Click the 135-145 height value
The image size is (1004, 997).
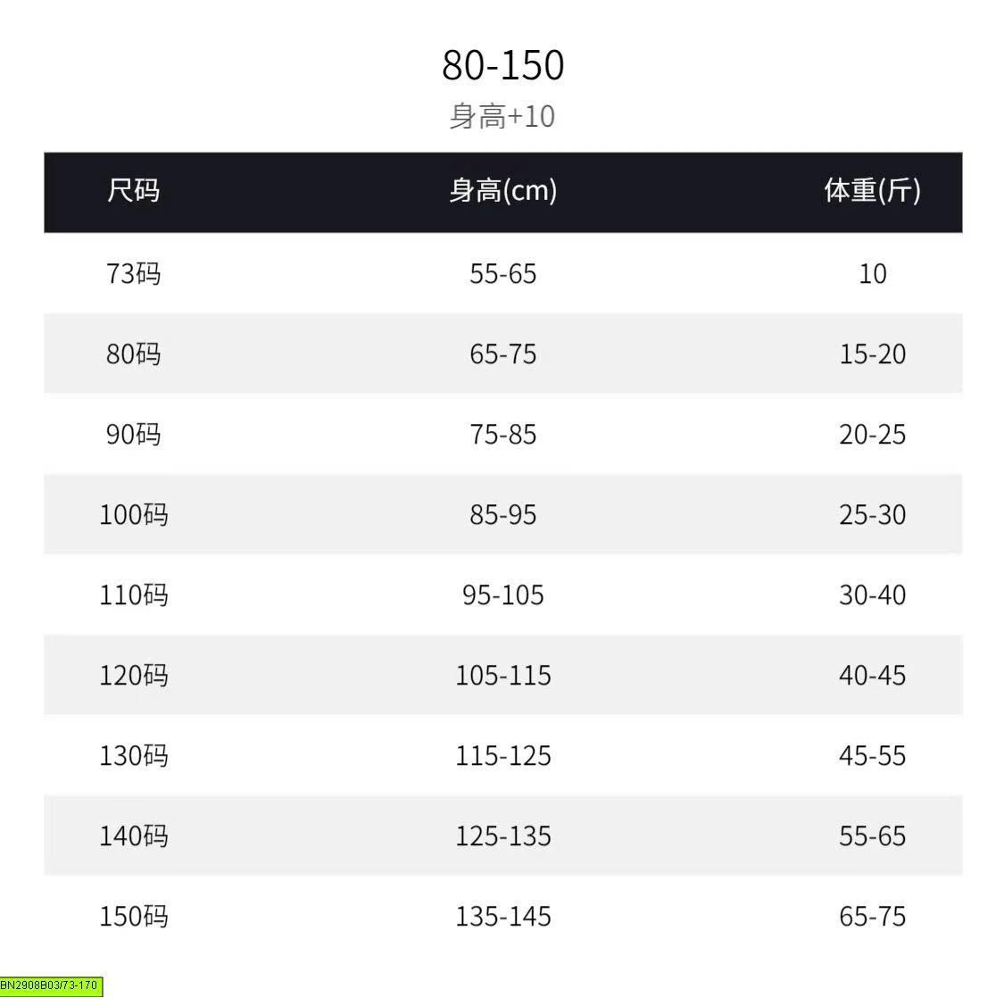pos(502,917)
